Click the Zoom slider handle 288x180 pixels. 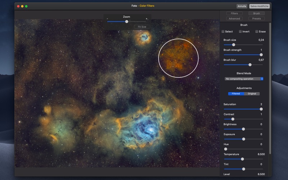(x=127, y=22)
